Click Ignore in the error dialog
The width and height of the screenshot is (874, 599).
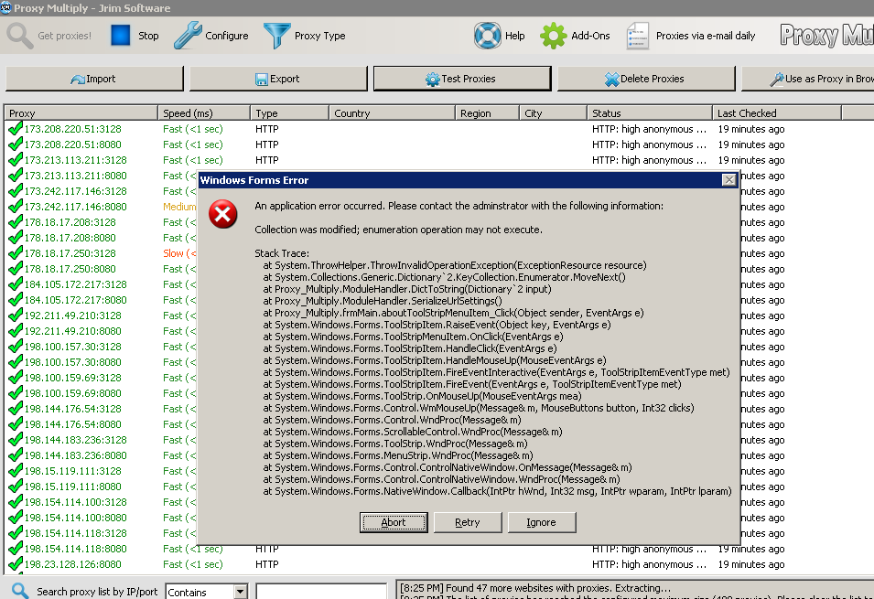coord(542,522)
